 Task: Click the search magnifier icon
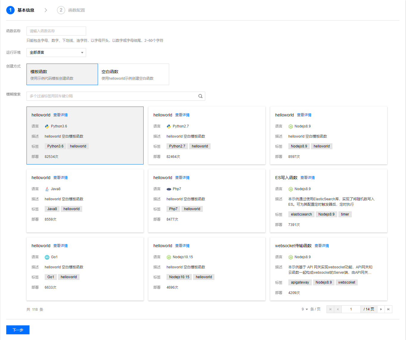(x=200, y=96)
